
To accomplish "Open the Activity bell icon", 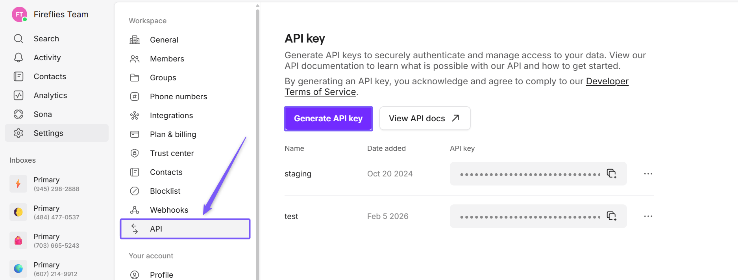I will [x=18, y=57].
